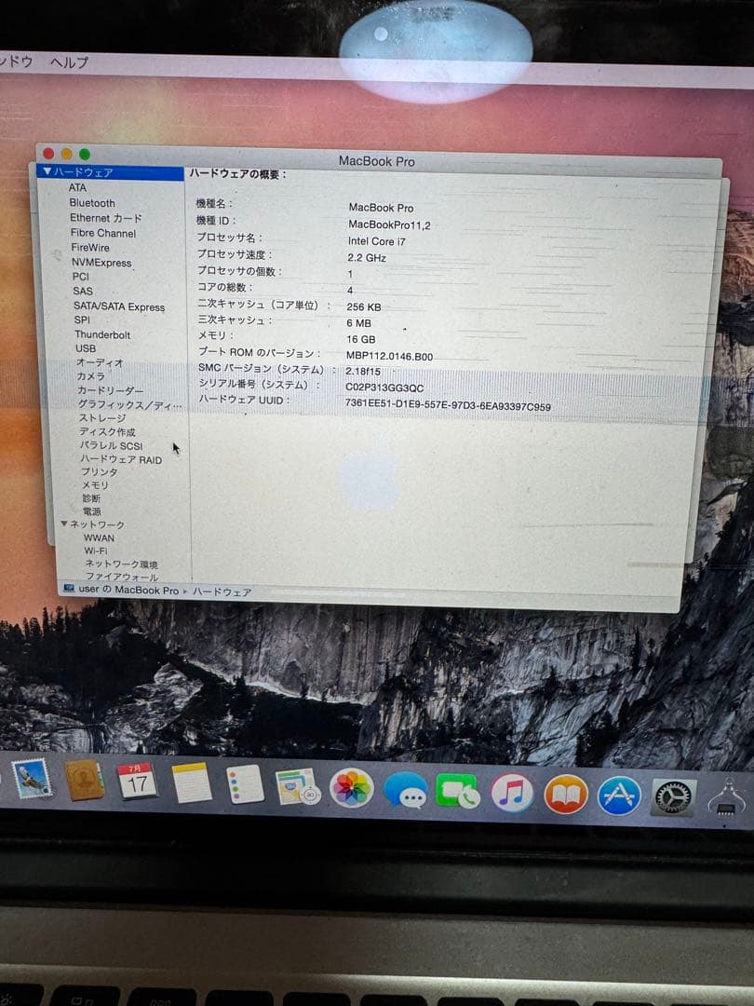Select Ethernet カード in the sidebar
Screen dimensions: 754x1006
[106, 218]
